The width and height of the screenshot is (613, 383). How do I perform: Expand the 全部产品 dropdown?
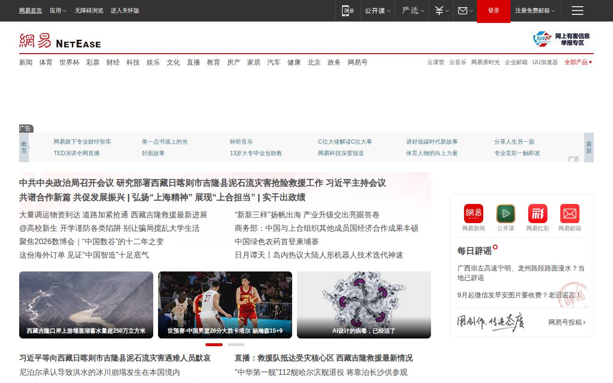[578, 62]
